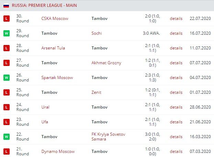Click the Russian flag icon in the header

(6, 5)
